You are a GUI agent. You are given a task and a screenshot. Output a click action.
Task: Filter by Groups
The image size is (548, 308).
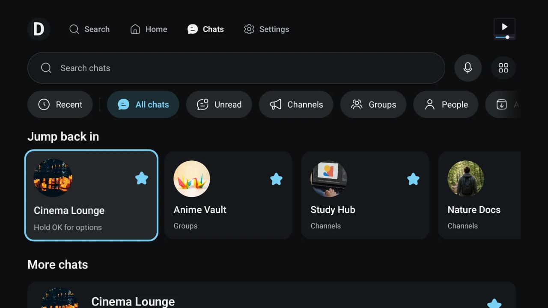tap(373, 104)
